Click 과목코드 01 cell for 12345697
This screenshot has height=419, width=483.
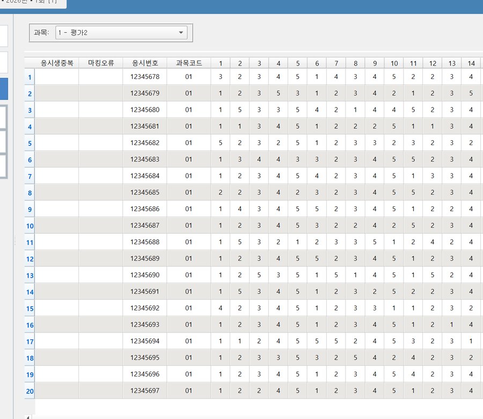tap(188, 391)
